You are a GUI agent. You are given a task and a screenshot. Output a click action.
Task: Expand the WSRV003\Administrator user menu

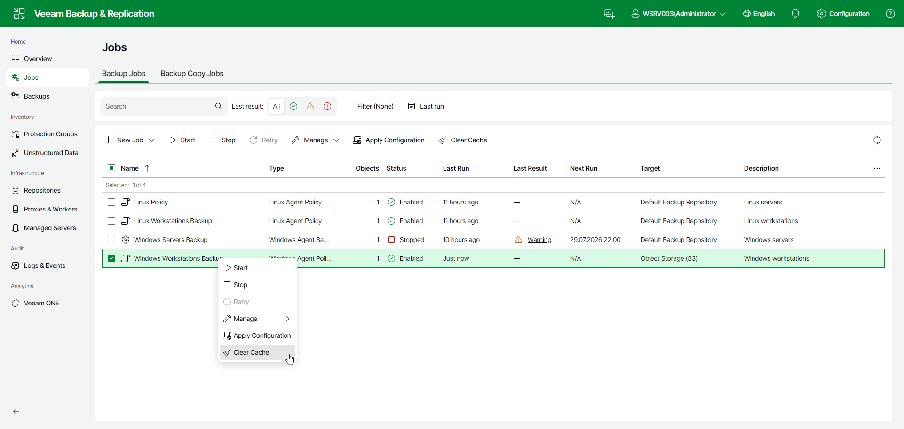pos(678,14)
